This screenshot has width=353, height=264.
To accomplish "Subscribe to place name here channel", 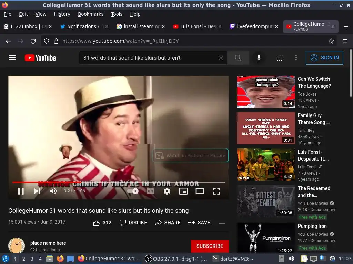I will 210,246.
